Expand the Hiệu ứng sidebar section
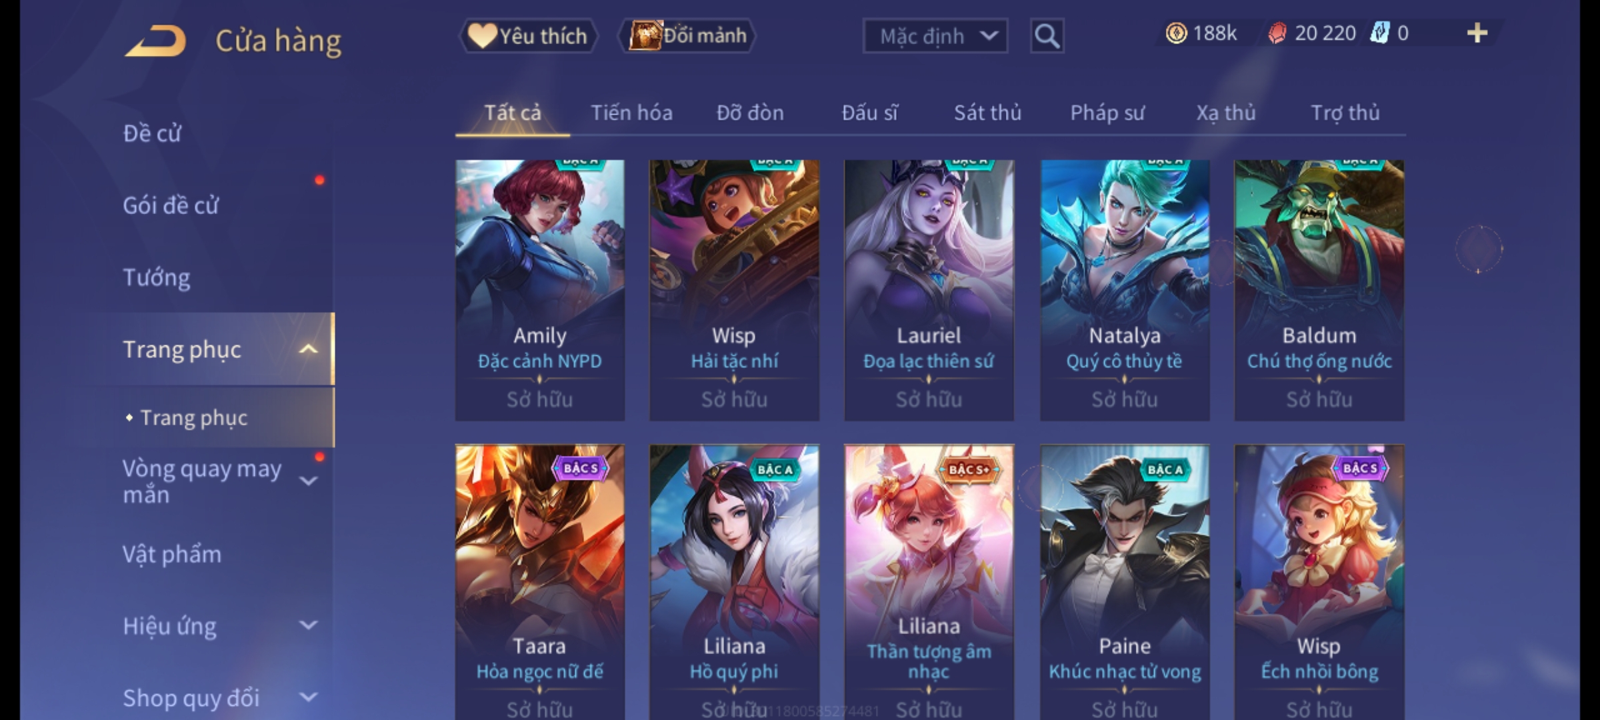This screenshot has width=1600, height=720. pyautogui.click(x=308, y=625)
